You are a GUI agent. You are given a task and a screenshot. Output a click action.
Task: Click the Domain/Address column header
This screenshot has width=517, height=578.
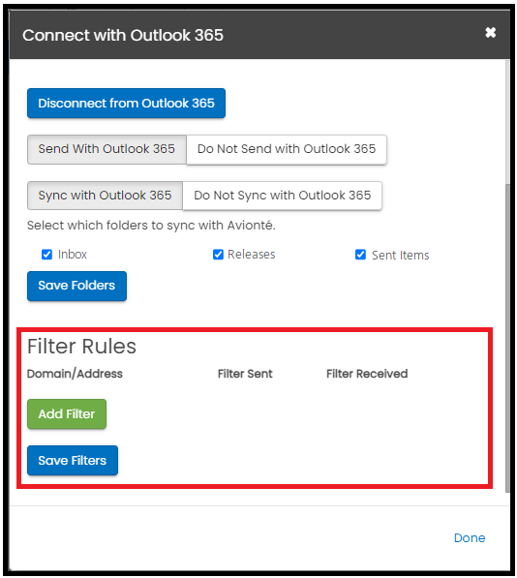click(x=75, y=374)
